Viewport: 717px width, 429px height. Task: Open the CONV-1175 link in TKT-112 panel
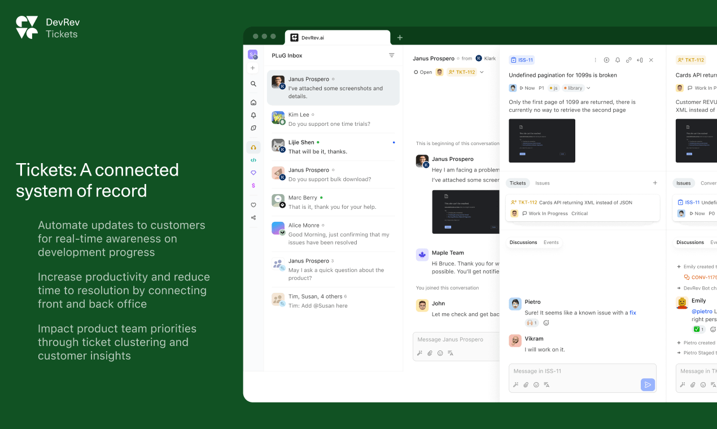tap(700, 277)
